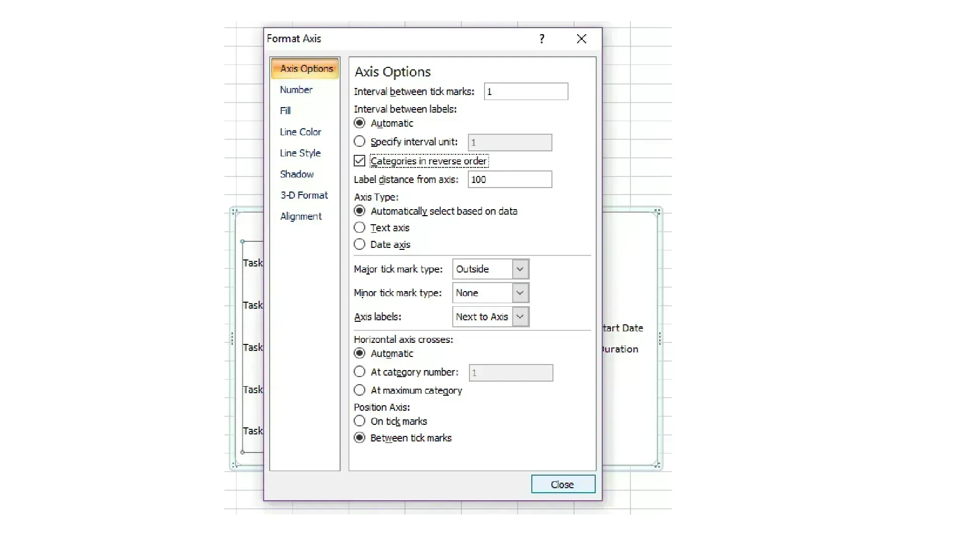Select At maximum category option

(359, 390)
